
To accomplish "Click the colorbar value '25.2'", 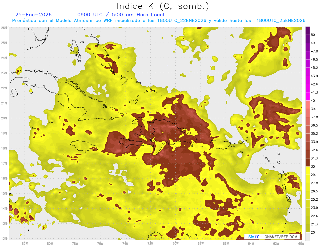I will click(x=314, y=199).
